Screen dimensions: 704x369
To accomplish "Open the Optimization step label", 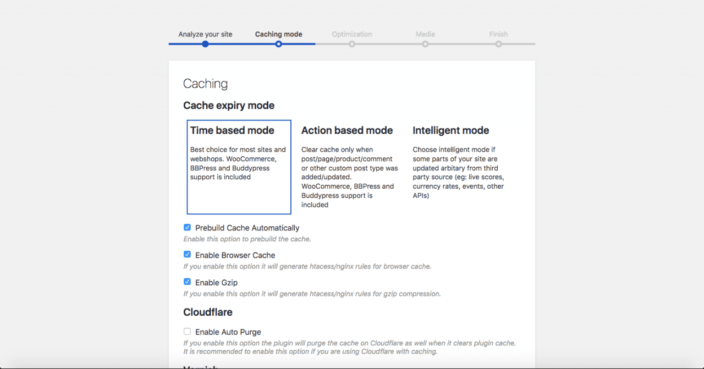I will pyautogui.click(x=352, y=34).
